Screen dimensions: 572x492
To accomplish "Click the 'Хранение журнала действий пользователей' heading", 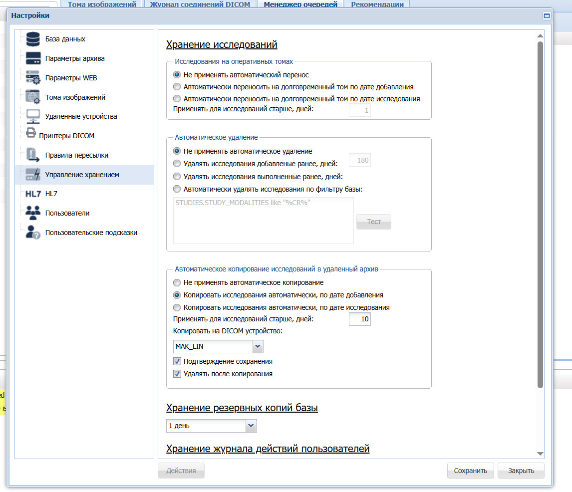I will coord(268,449).
